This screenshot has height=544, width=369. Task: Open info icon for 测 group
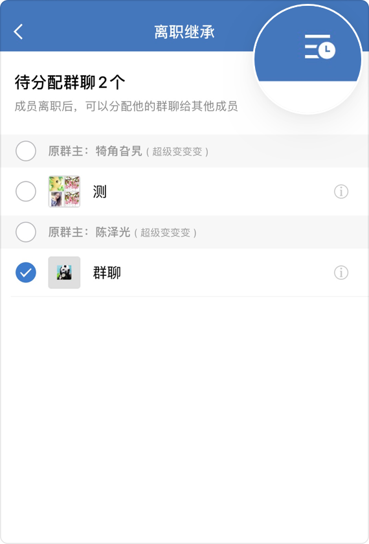341,192
